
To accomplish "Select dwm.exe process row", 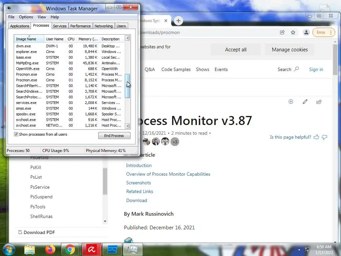I will click(x=69, y=46).
